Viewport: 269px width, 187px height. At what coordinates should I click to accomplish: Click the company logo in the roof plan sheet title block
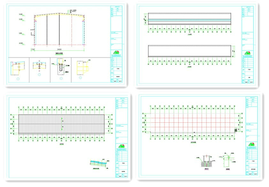(x=121, y=146)
